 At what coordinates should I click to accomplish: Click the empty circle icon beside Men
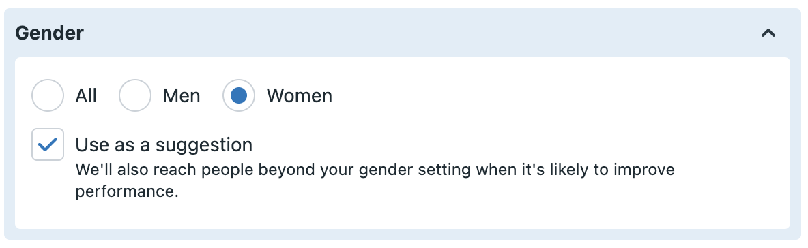(135, 95)
